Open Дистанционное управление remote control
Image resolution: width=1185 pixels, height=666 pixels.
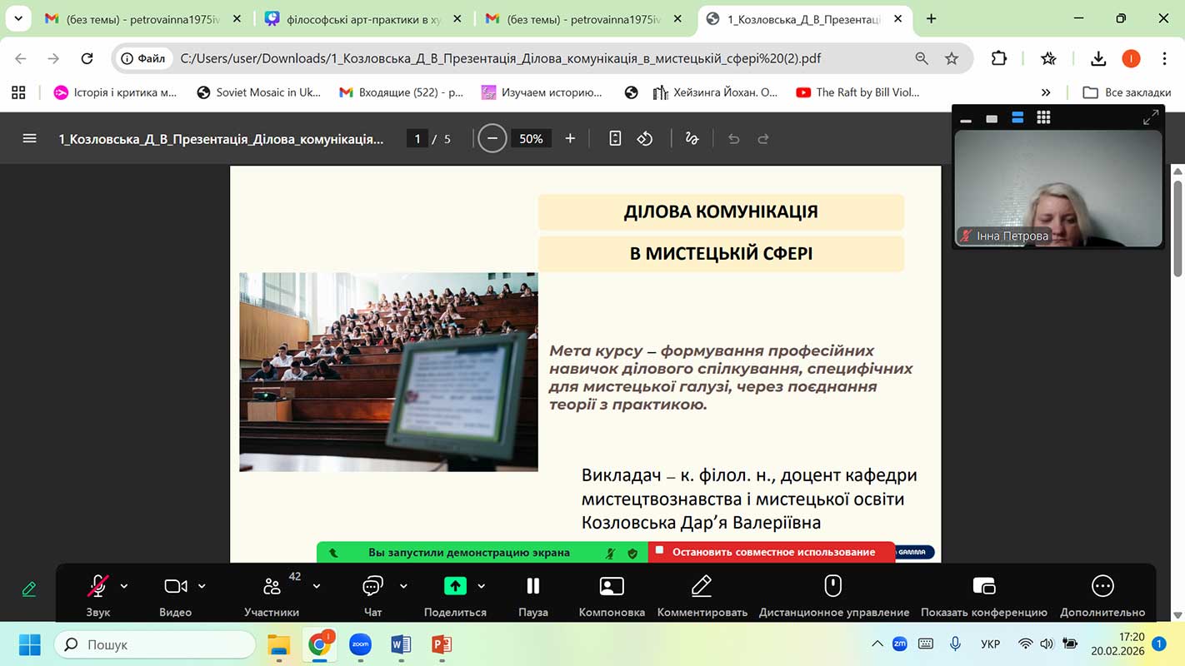pos(833,595)
